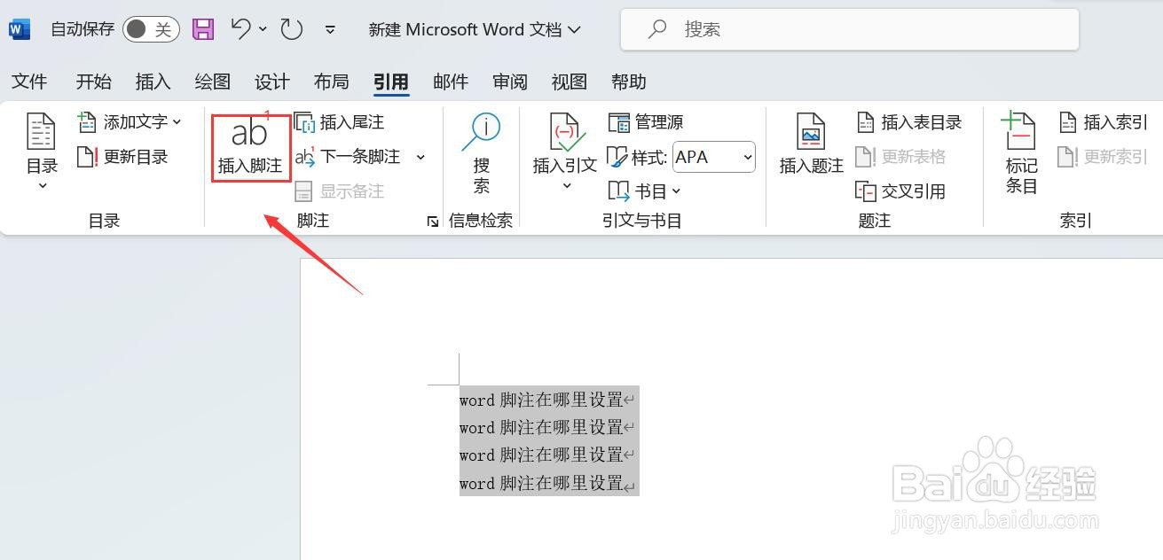
Task: Open the APA style combo box
Action: click(x=714, y=158)
